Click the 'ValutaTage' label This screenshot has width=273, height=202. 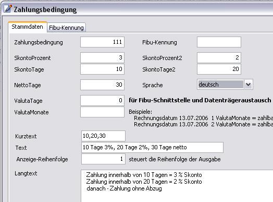pos(28,101)
